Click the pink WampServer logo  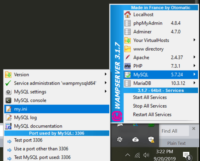117,116
